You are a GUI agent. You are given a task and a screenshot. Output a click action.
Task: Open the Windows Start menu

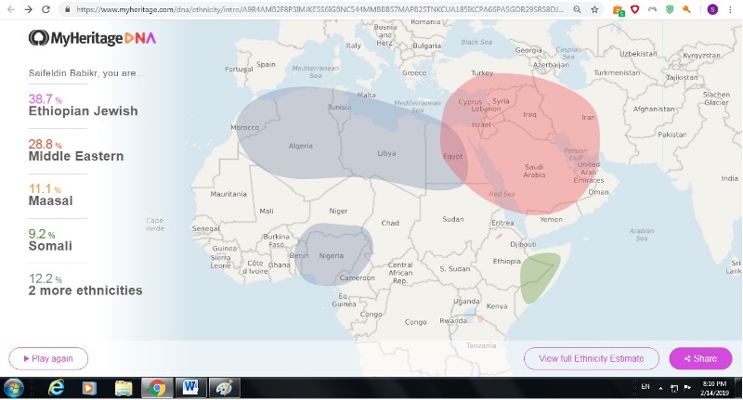(13, 388)
